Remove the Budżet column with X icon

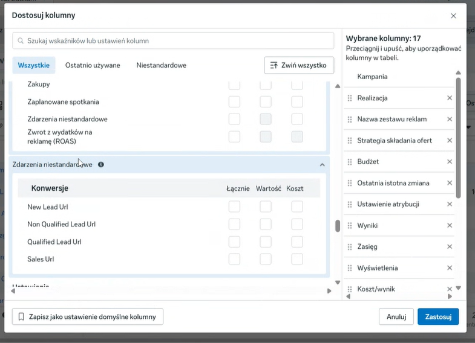point(450,162)
